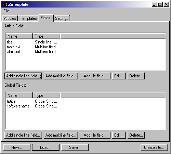
Task: Click Article Fields 'Type' column header
Action: pyautogui.click(x=46, y=36)
